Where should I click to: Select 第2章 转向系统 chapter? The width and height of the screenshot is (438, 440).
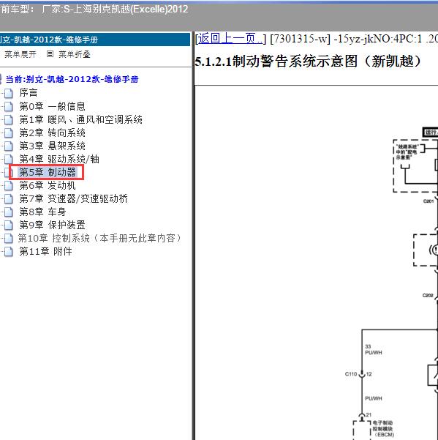(52, 133)
